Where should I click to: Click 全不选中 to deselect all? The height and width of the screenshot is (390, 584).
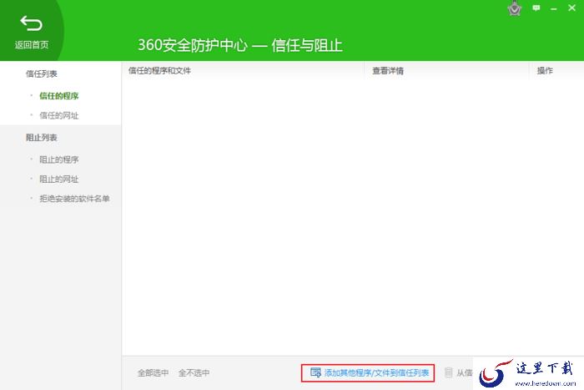click(194, 372)
